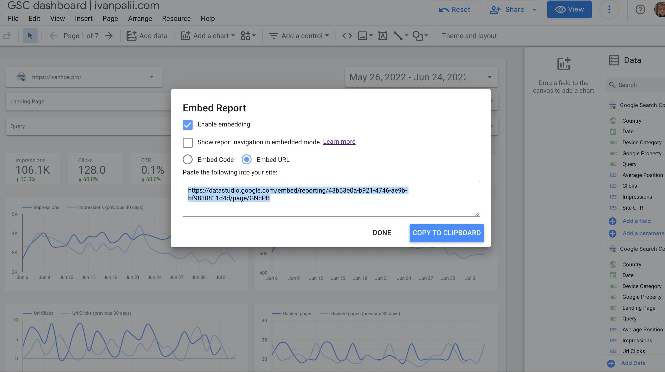Image resolution: width=665 pixels, height=372 pixels.
Task: Click the Copy to Clipboard button
Action: 446,233
